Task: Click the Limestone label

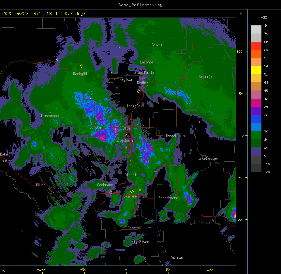Action: [x=50, y=116]
